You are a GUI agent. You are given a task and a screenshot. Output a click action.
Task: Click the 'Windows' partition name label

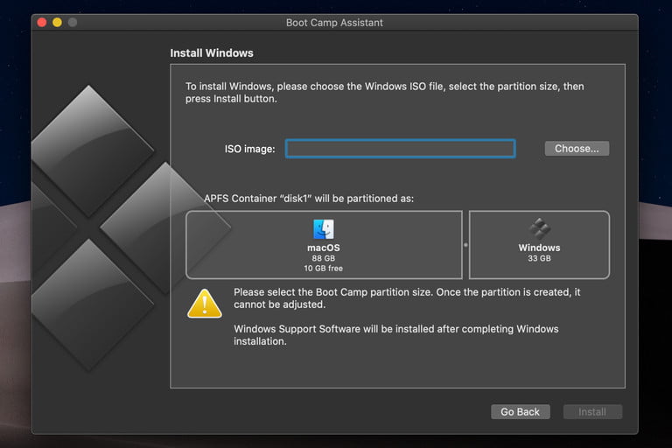point(539,248)
